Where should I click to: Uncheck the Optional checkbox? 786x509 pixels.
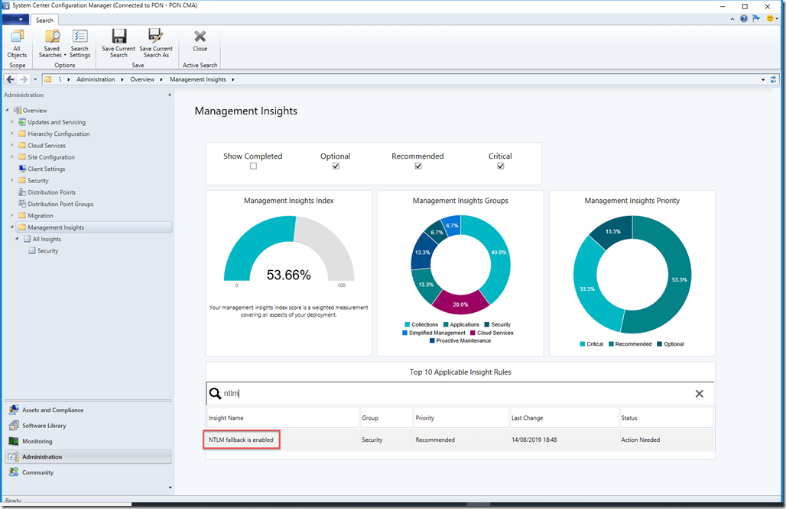coord(336,166)
